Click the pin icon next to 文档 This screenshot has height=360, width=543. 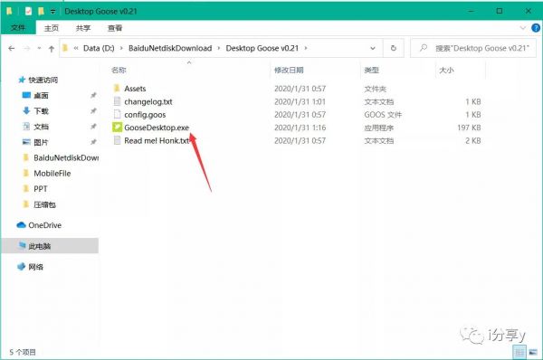coord(93,127)
